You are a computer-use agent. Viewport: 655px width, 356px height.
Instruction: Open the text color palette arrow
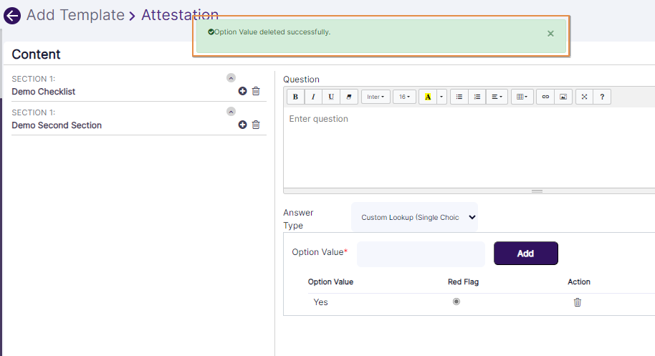(x=441, y=97)
